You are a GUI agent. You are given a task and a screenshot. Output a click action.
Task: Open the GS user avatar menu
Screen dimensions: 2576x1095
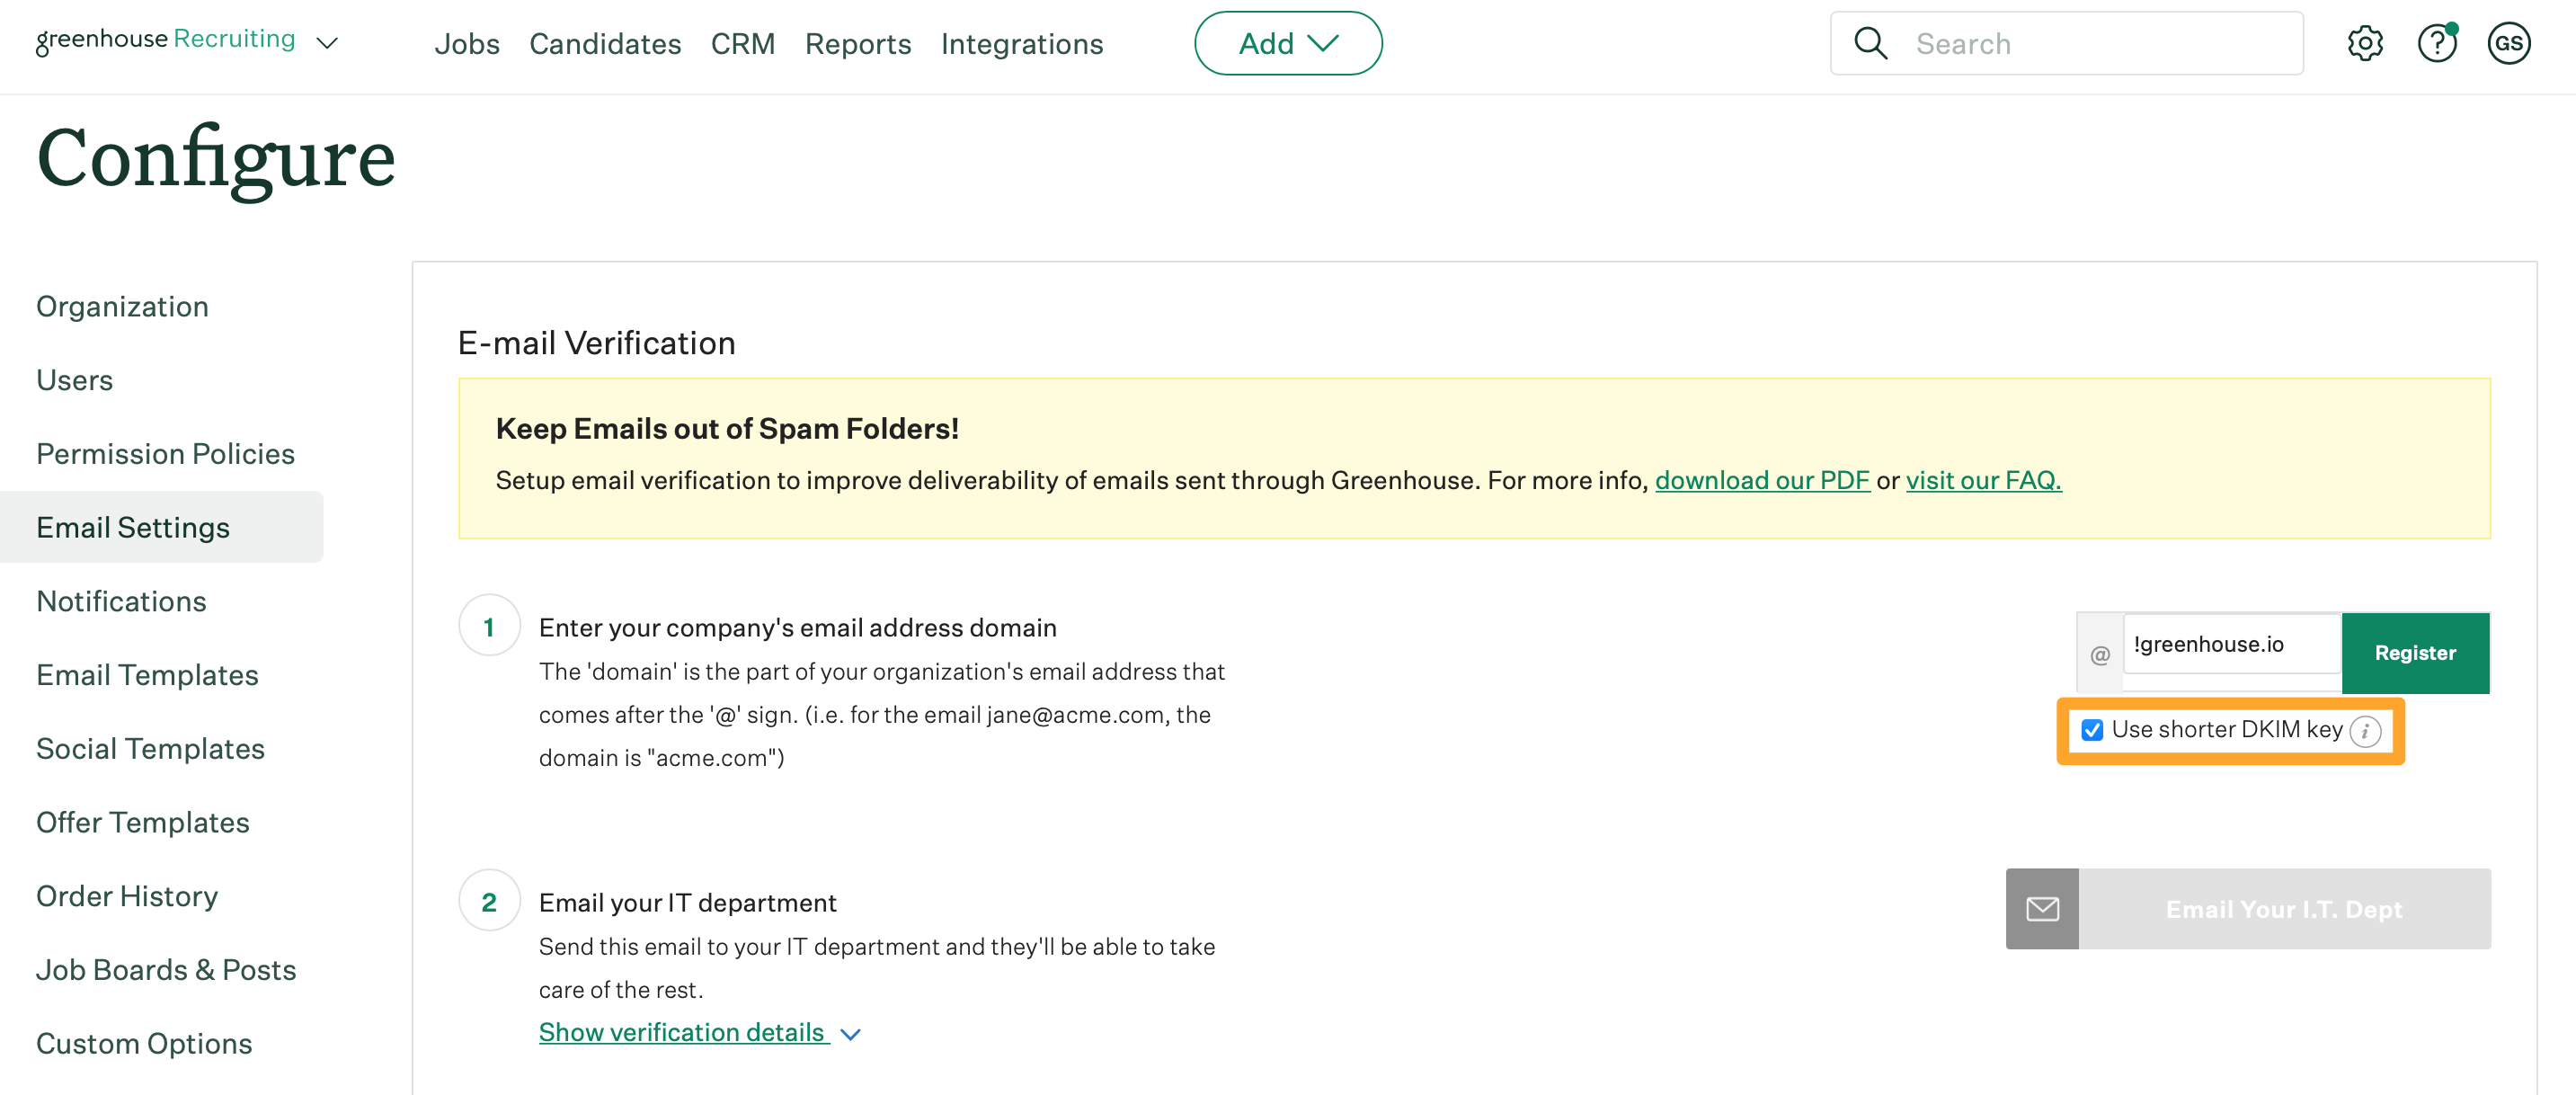(x=2508, y=43)
